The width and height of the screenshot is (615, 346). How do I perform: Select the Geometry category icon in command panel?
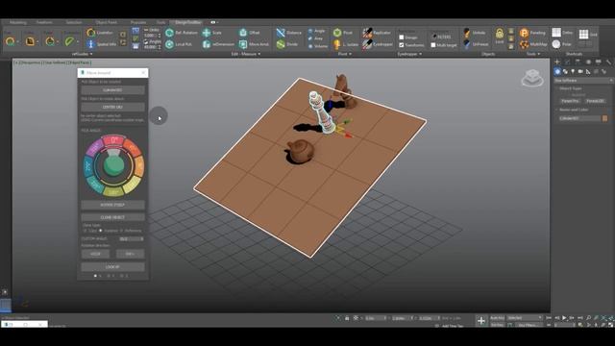pyautogui.click(x=557, y=71)
